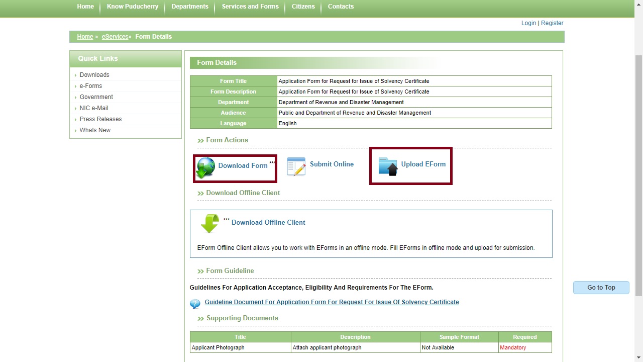
Task: Click the Submit Online document icon
Action: pyautogui.click(x=296, y=165)
